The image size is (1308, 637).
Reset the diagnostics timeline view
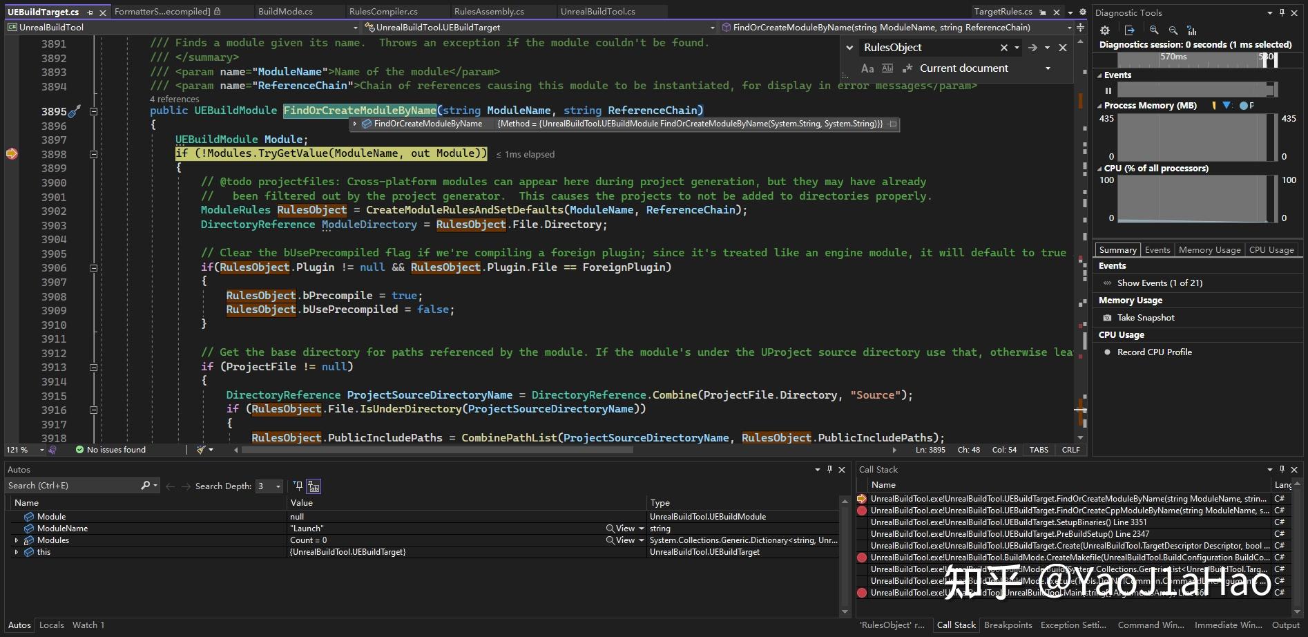coord(1193,30)
